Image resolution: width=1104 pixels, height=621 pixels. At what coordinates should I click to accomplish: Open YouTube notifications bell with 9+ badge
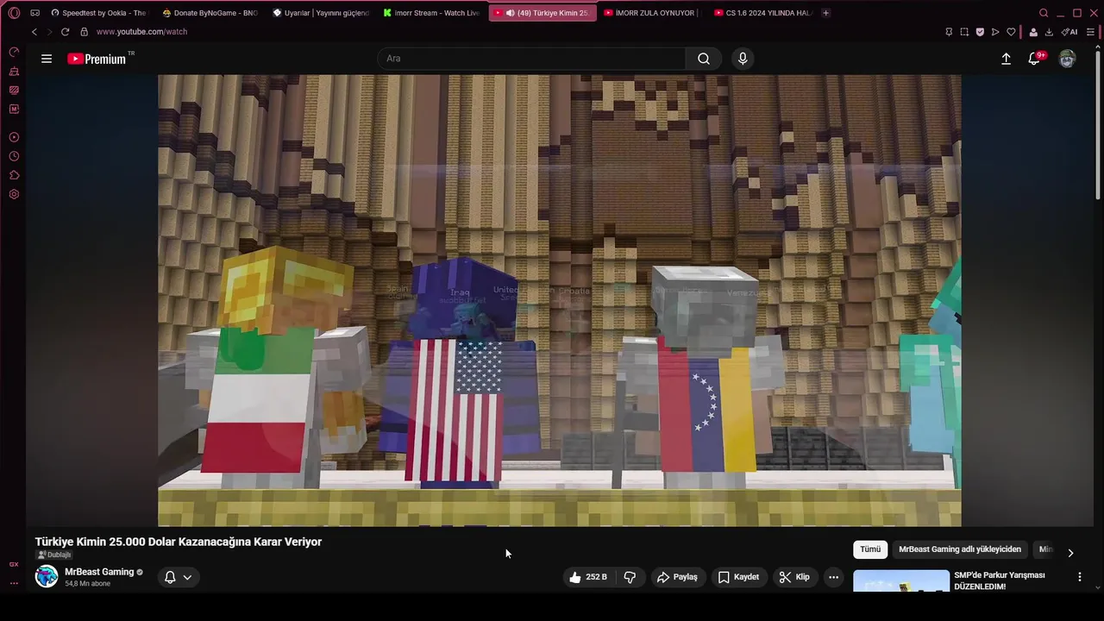1035,59
